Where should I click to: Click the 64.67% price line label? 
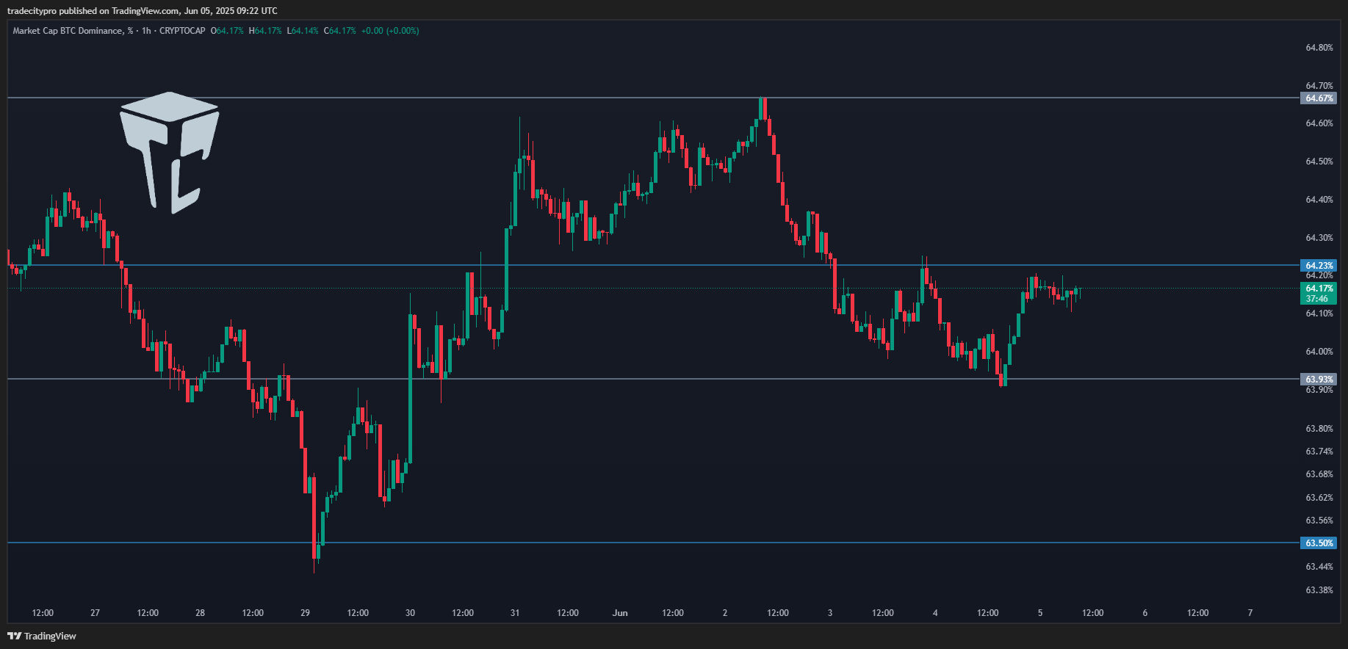1319,98
